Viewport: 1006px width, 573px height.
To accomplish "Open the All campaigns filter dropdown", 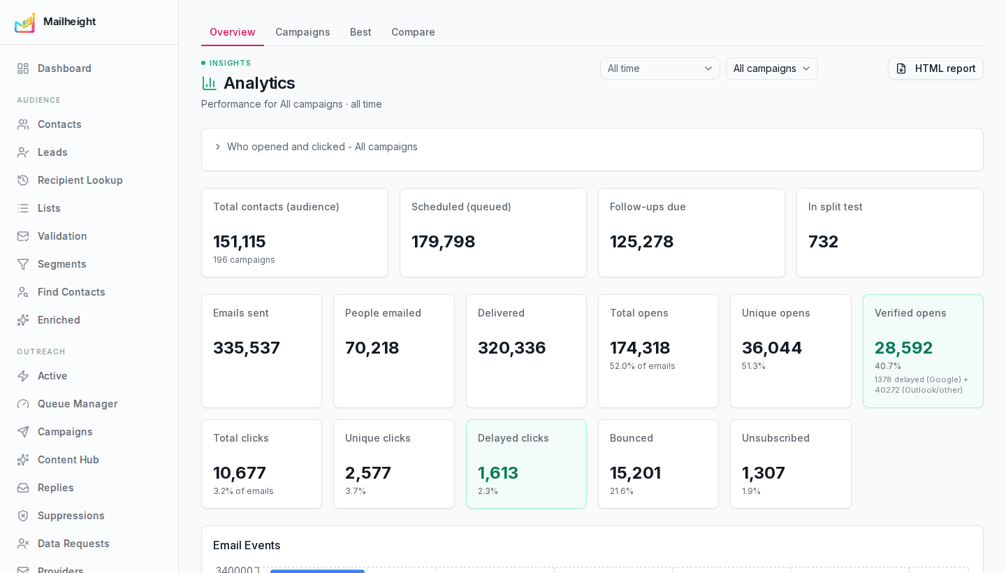I will 772,68.
